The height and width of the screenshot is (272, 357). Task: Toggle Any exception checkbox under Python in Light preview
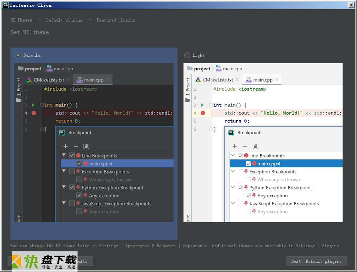click(x=248, y=196)
